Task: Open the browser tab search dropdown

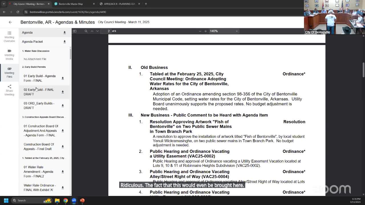Action: [x=4, y=4]
